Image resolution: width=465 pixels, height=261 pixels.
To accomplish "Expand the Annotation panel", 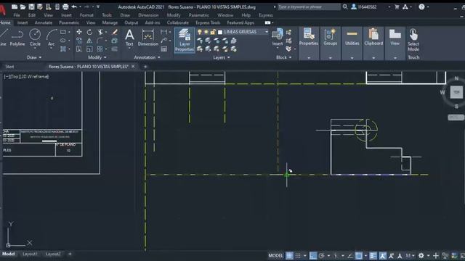I will click(147, 57).
